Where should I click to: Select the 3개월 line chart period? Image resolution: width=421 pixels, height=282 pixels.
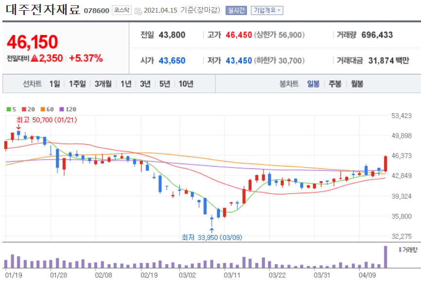[103, 84]
